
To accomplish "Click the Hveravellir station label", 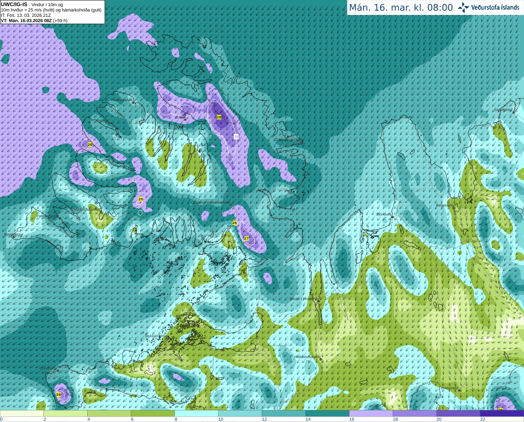I will point(449,388).
